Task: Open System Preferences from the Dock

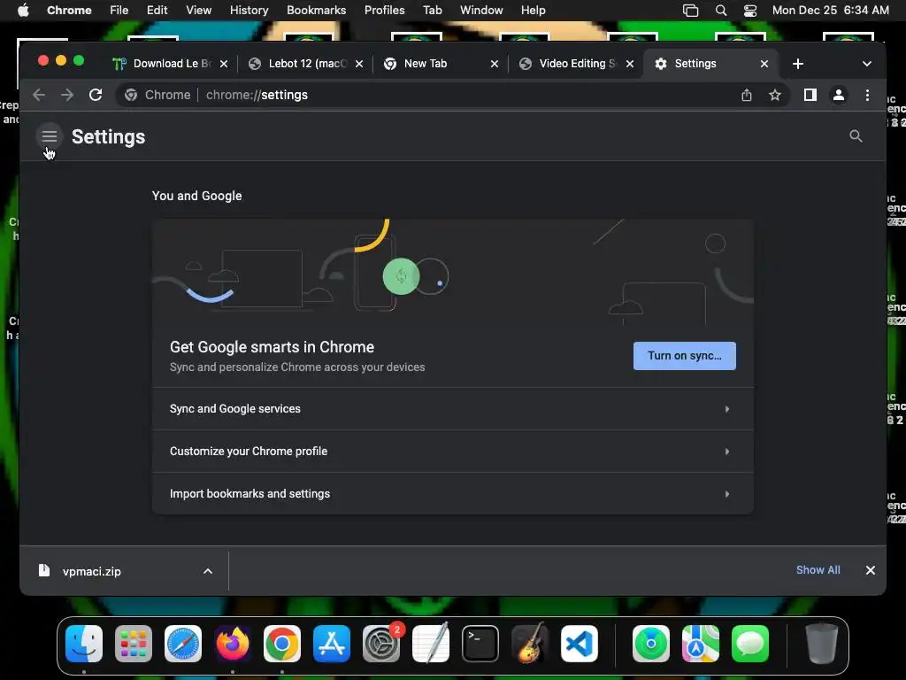Action: pyautogui.click(x=381, y=644)
